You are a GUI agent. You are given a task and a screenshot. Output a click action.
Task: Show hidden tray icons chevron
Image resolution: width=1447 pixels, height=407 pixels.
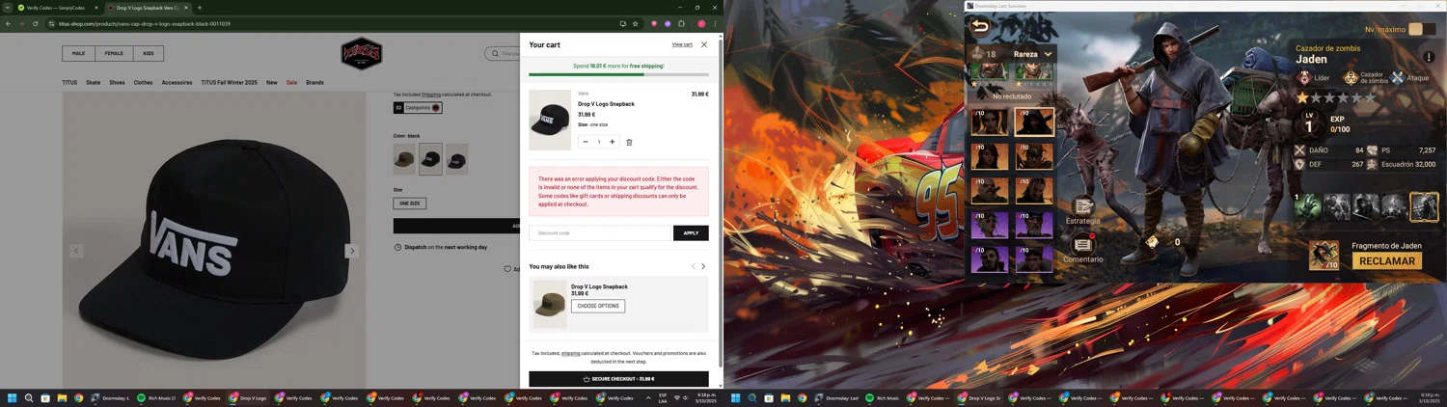tap(648, 397)
